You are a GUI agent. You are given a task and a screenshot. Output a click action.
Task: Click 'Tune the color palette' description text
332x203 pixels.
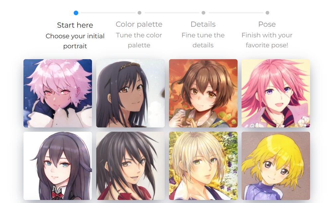coord(139,40)
